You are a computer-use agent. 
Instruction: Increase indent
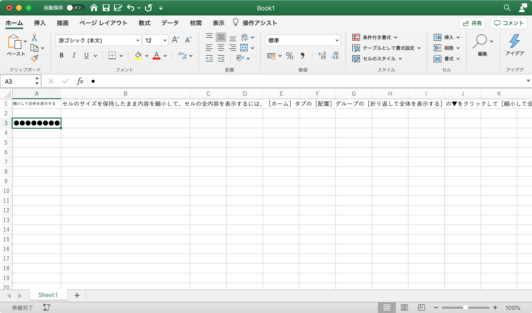(221, 58)
